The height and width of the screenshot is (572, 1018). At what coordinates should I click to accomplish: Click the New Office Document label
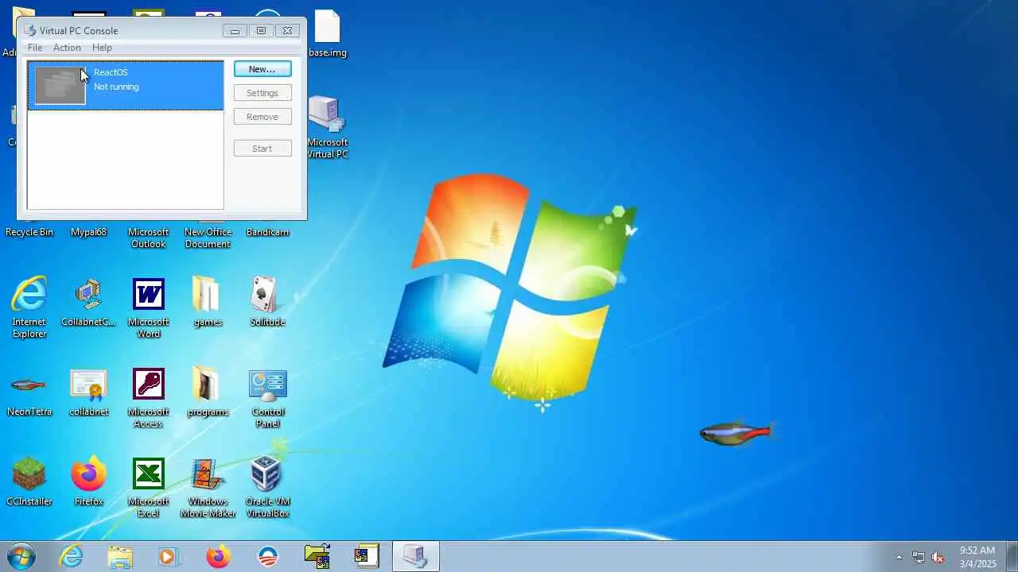[x=208, y=238]
